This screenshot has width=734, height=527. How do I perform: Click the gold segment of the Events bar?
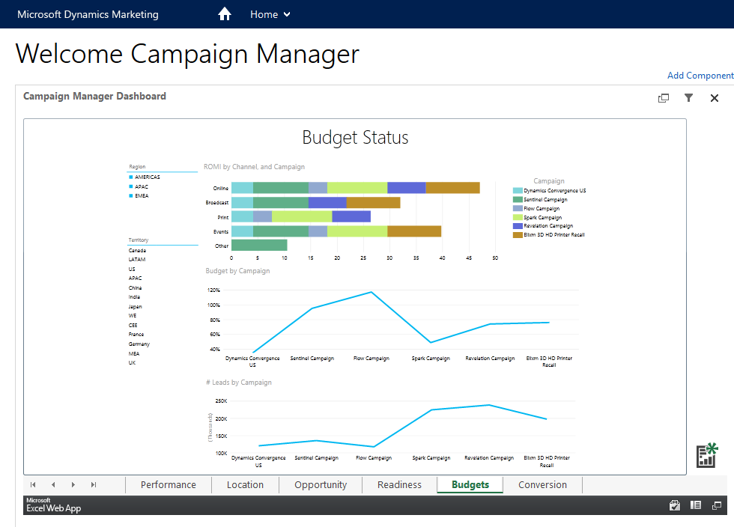[x=414, y=231]
